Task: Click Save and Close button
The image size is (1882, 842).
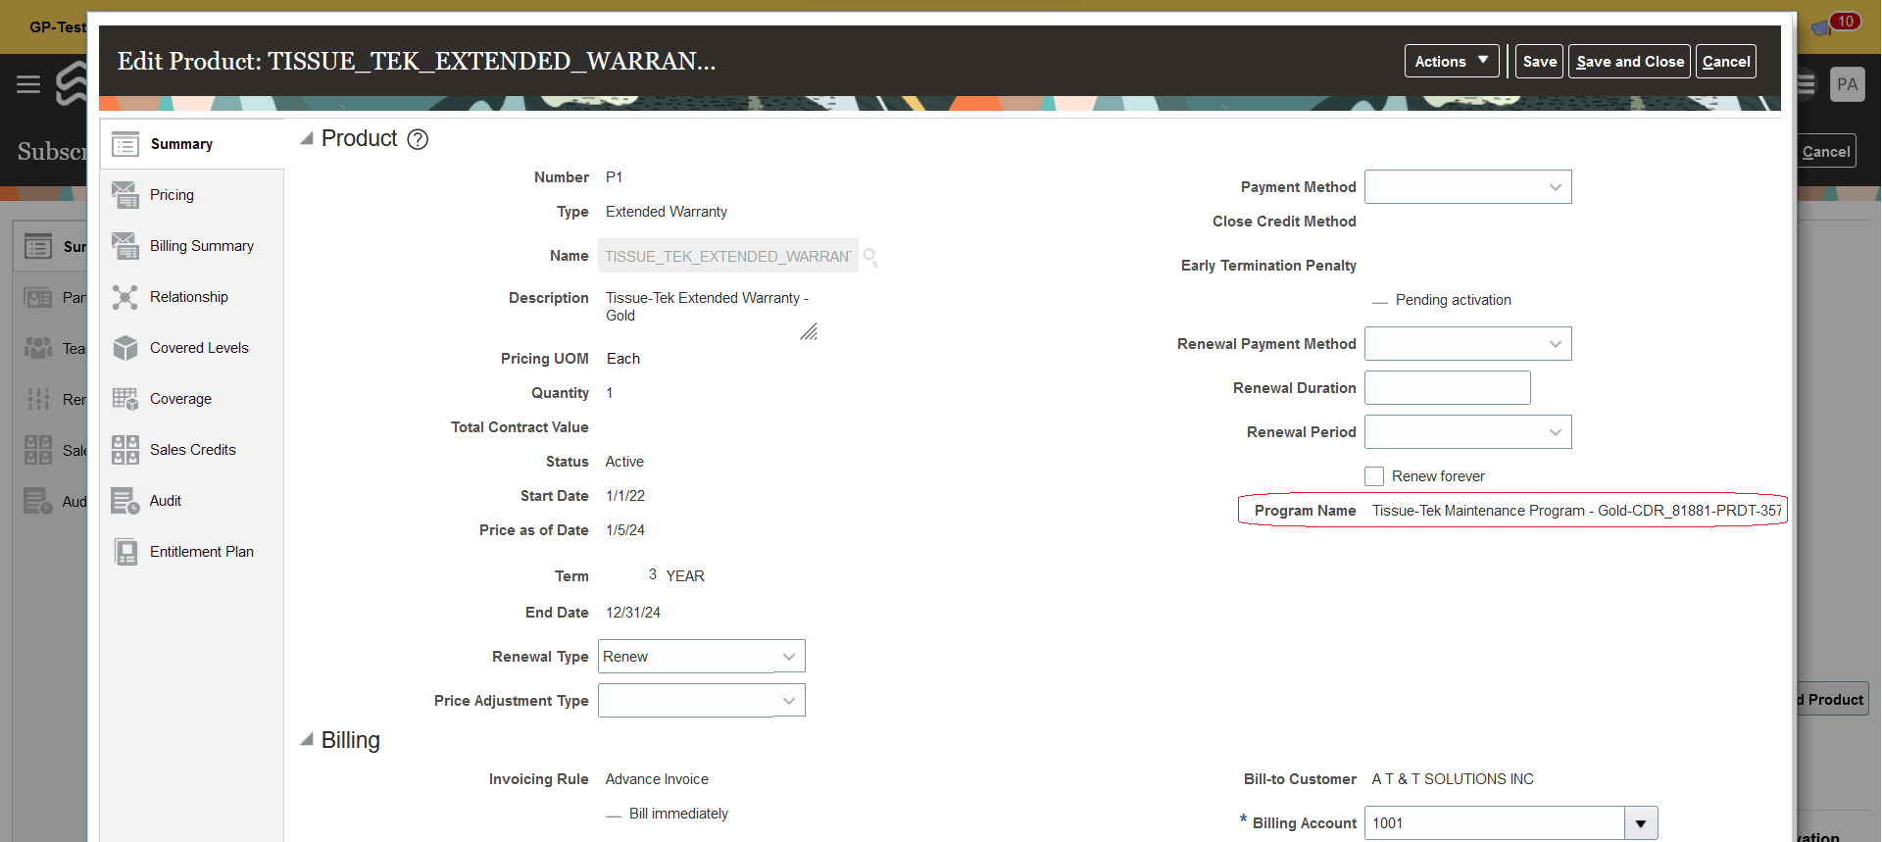Action: coord(1629,61)
